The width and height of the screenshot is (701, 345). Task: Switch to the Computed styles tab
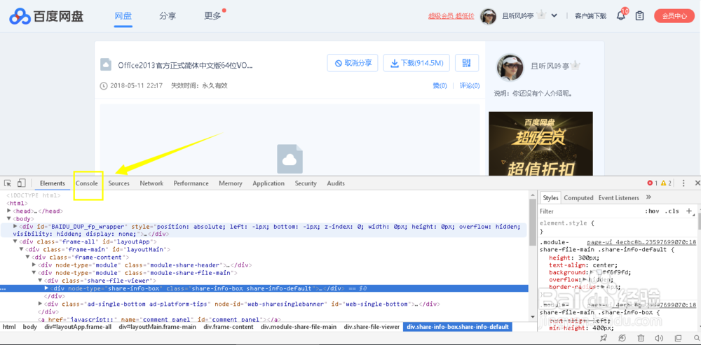pyautogui.click(x=578, y=198)
